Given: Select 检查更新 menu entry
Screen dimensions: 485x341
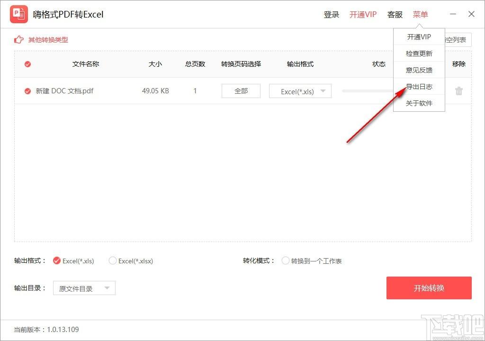Looking at the screenshot, I should (419, 54).
